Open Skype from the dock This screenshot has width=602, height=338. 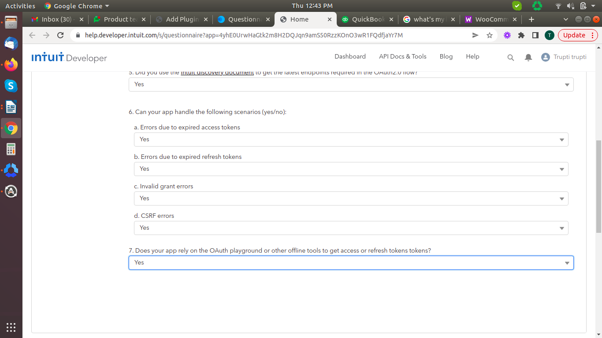pos(11,86)
